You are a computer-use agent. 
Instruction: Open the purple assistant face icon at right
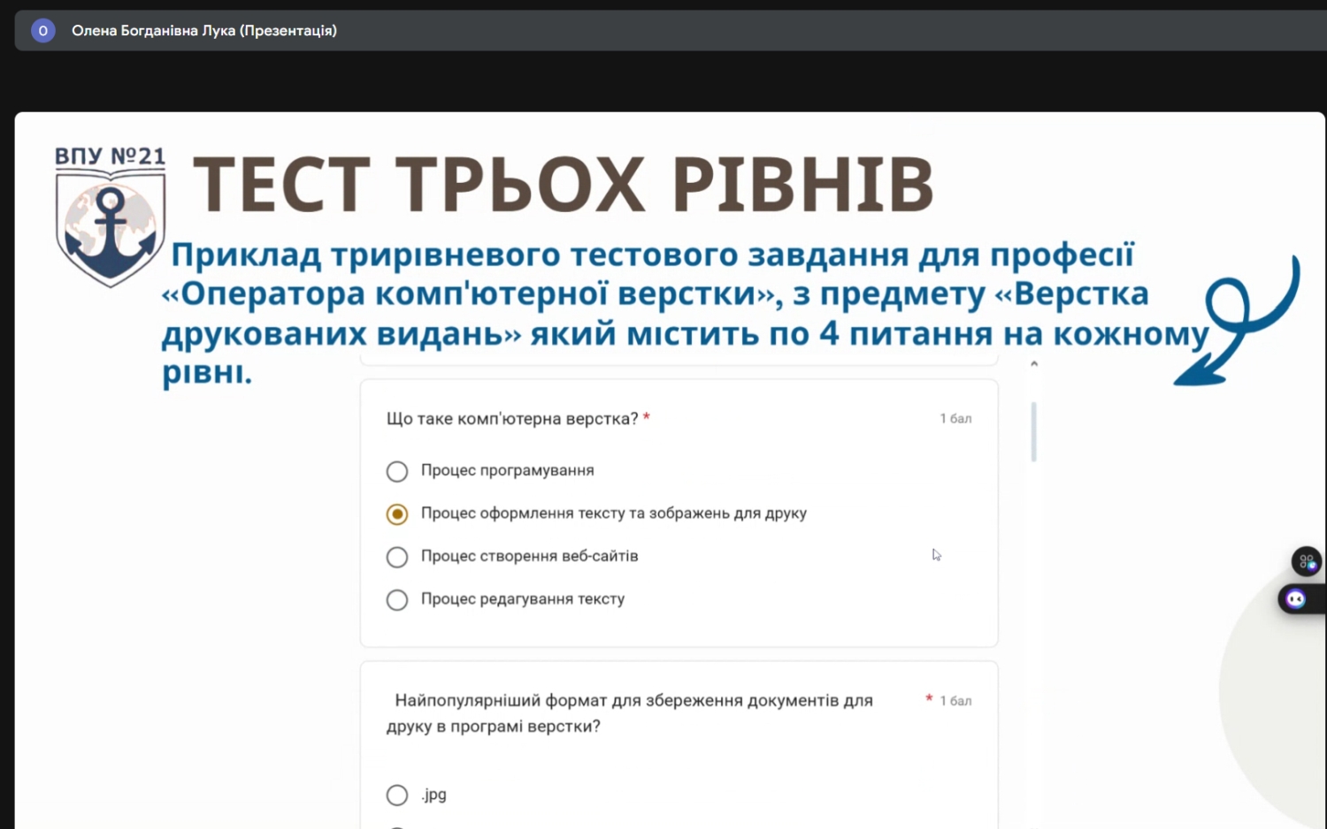pyautogui.click(x=1296, y=599)
